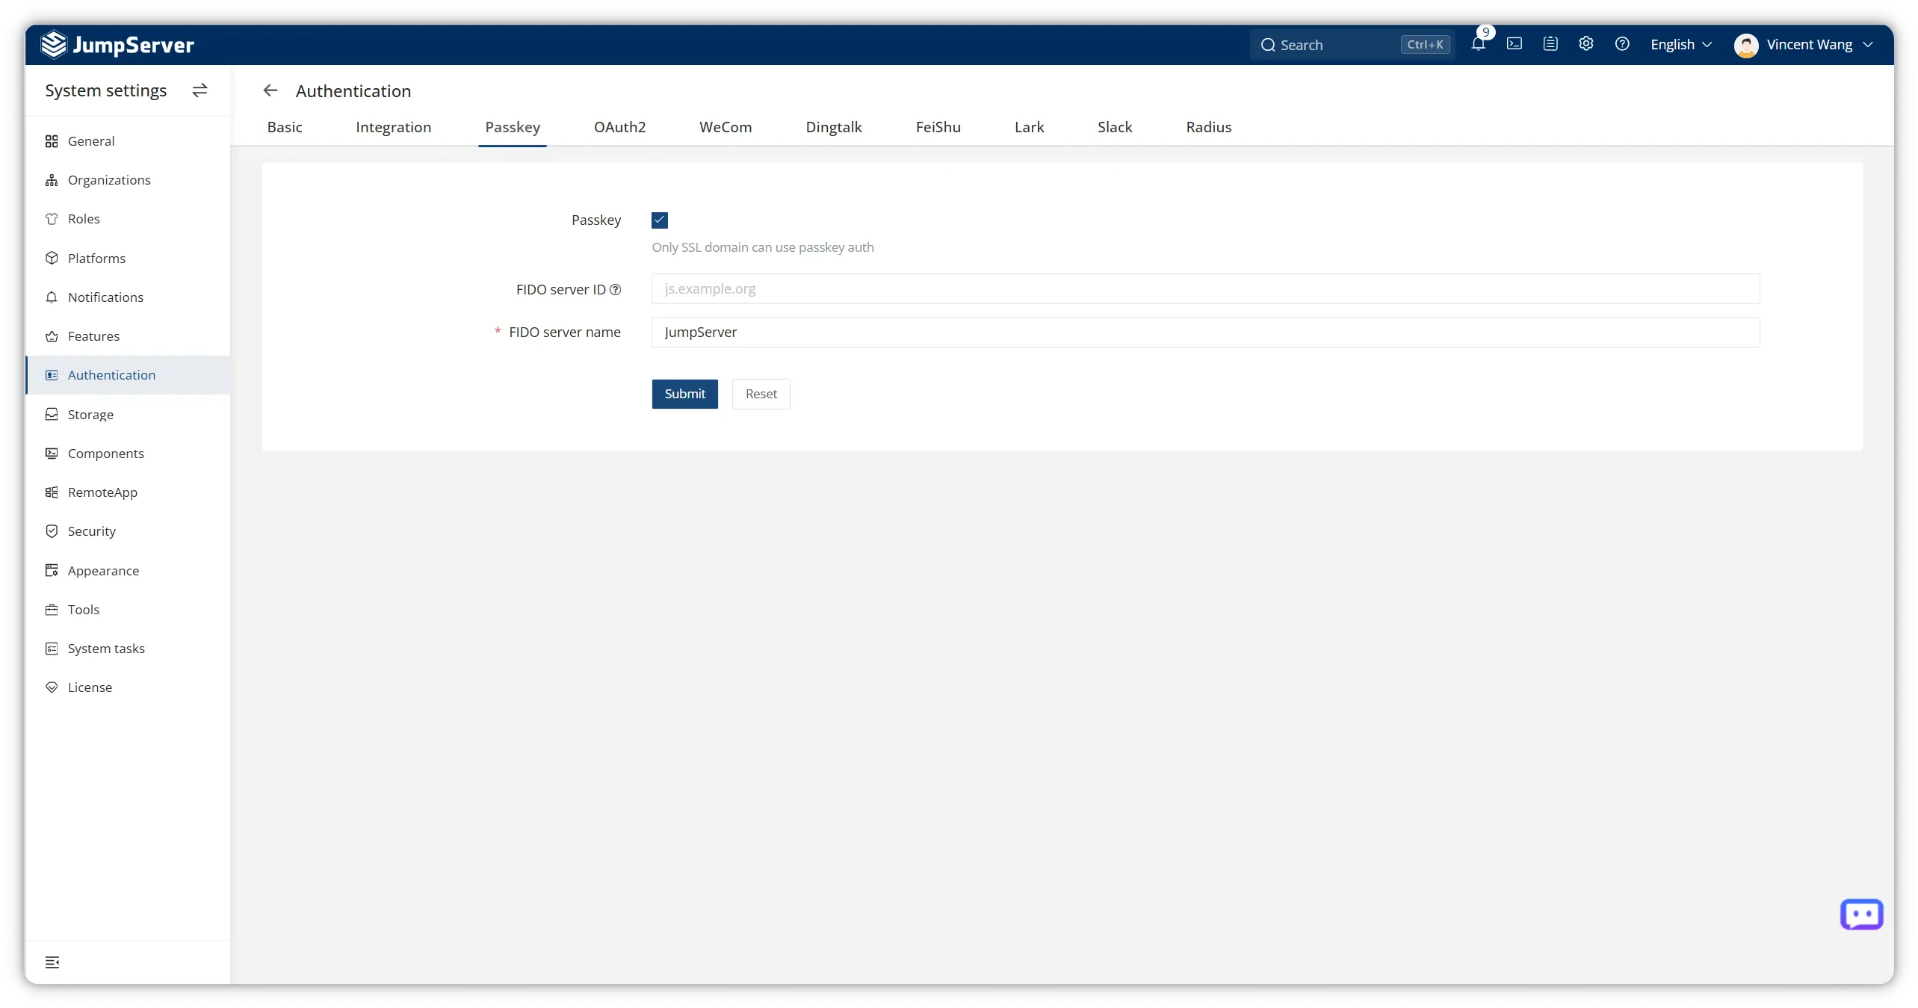Submit the passkey settings form
This screenshot has height=1008, width=1918.
[684, 394]
